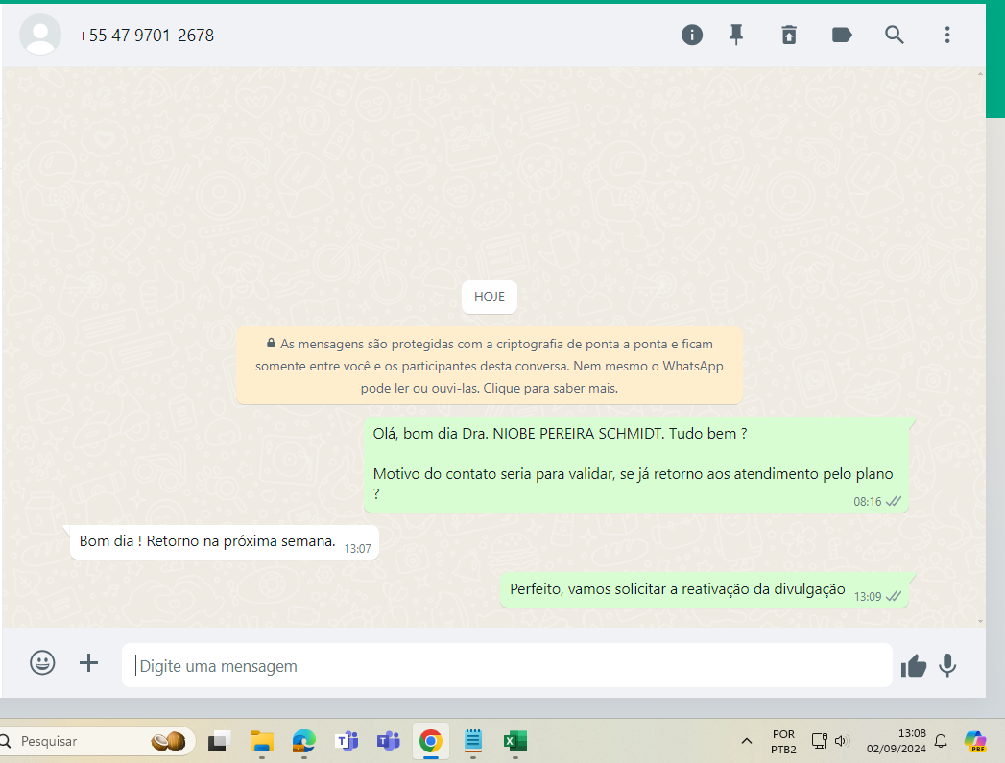Open second Microsoft Teams taskbar icon

(x=389, y=741)
